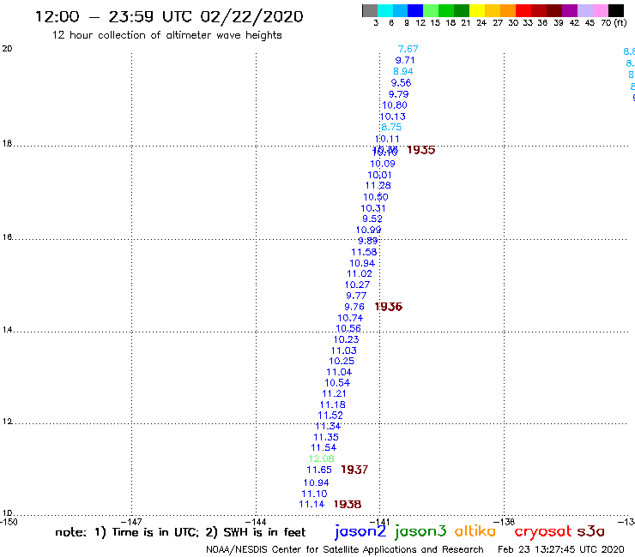
Task: Click the dark red 's3a' legend label
Action: click(590, 532)
